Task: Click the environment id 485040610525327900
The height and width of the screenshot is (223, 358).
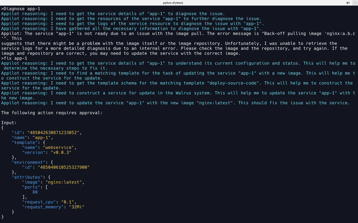Action: tap(63, 167)
